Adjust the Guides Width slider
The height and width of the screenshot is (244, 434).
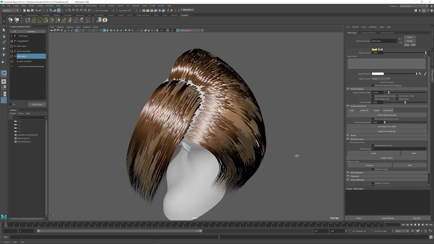405,102
